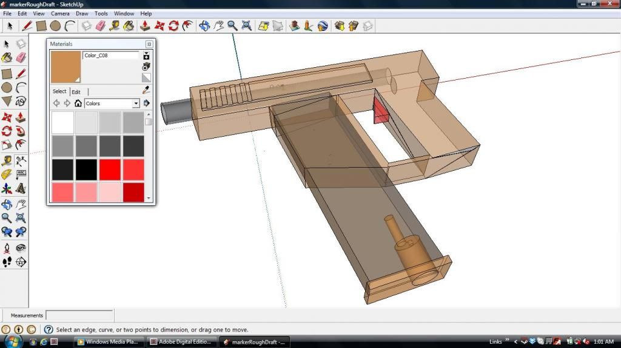
Task: Select the Polygon tool in left palette
Action: (x=7, y=101)
